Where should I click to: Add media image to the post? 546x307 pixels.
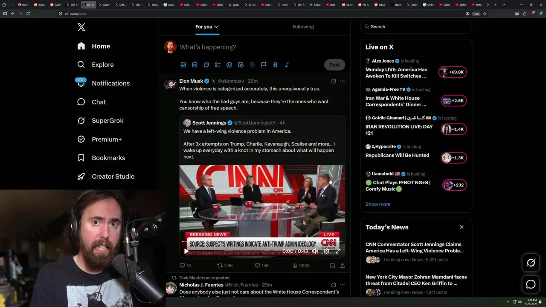183,65
